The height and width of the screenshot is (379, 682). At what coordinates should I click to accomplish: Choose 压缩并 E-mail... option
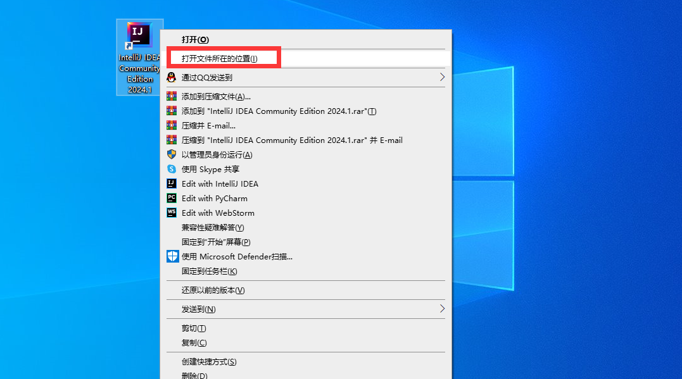[x=306, y=126]
